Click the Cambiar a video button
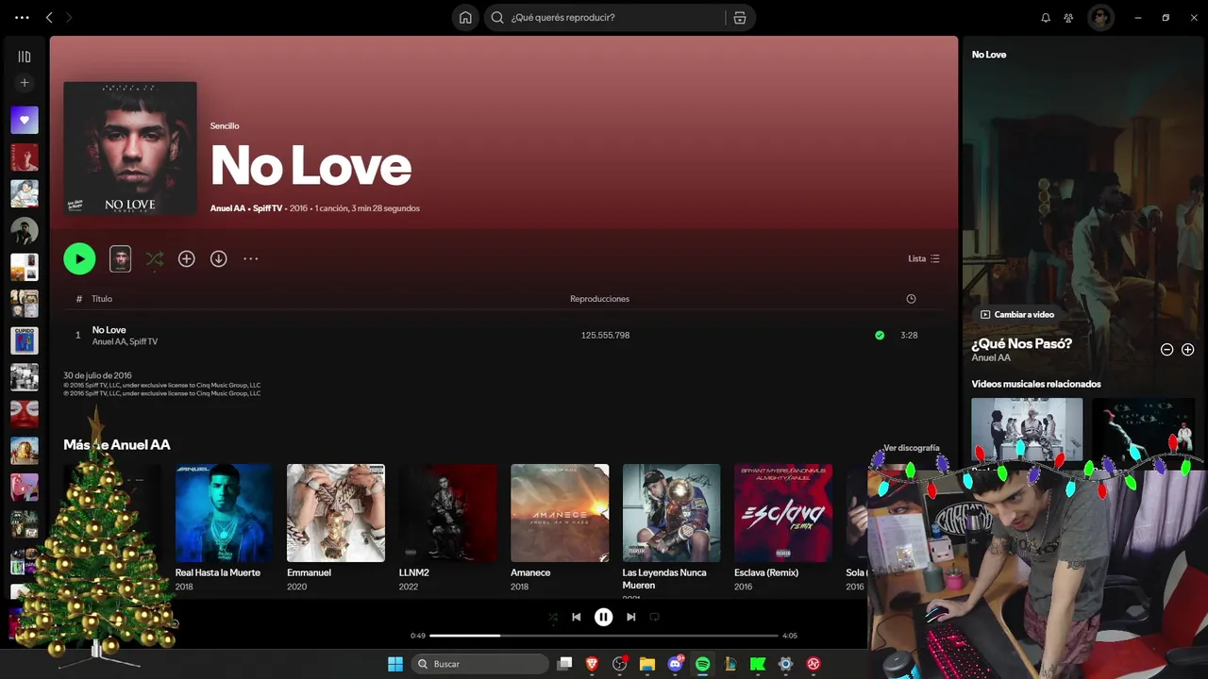1208x679 pixels. (1017, 314)
